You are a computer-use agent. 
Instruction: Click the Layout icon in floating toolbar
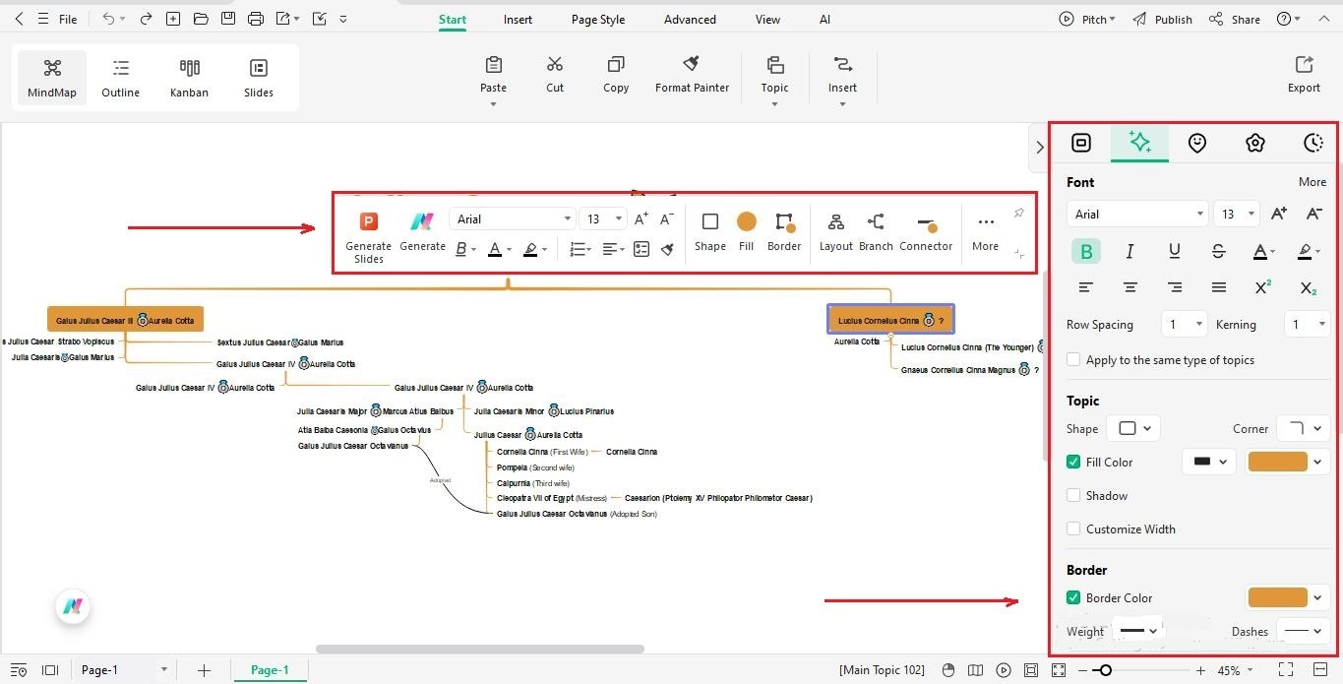pyautogui.click(x=835, y=221)
